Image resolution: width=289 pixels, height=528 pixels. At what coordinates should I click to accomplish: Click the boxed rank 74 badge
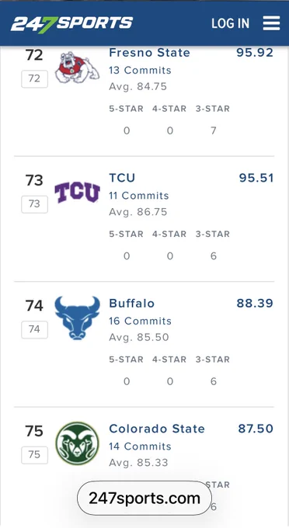34,329
